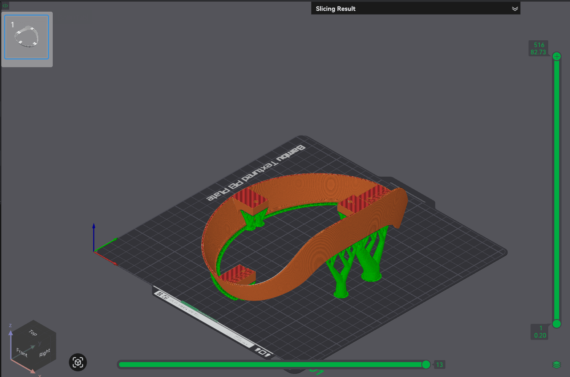Collapse the Slicing Result panel via its chevron
The height and width of the screenshot is (377, 570).
[x=515, y=8]
